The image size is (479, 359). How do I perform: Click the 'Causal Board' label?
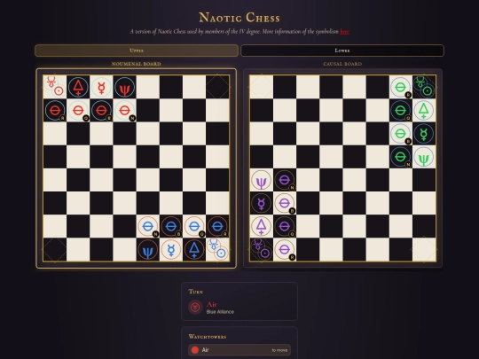coord(342,64)
